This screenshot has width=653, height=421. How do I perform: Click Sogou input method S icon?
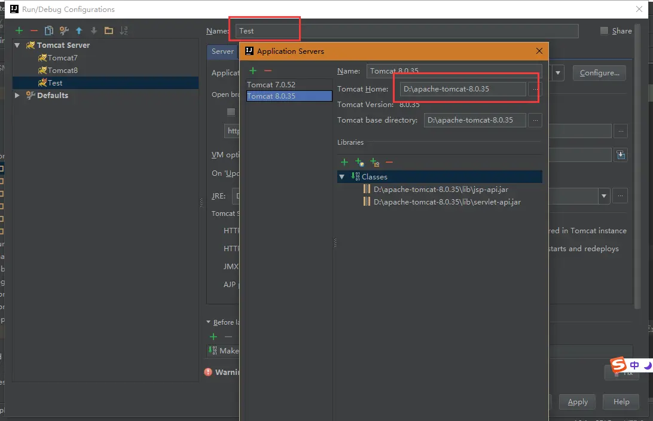tap(618, 365)
